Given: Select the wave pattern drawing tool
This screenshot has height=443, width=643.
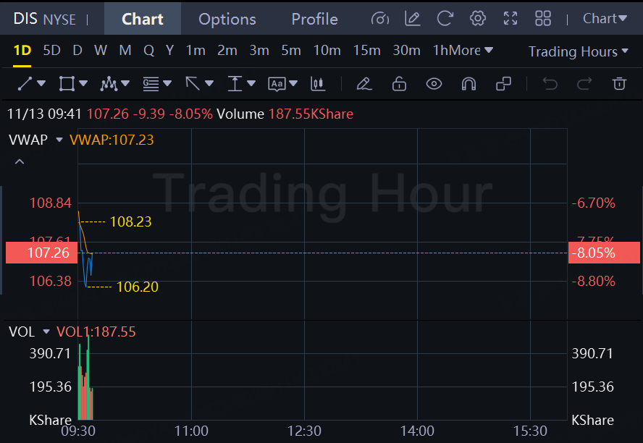Looking at the screenshot, I should (109, 83).
